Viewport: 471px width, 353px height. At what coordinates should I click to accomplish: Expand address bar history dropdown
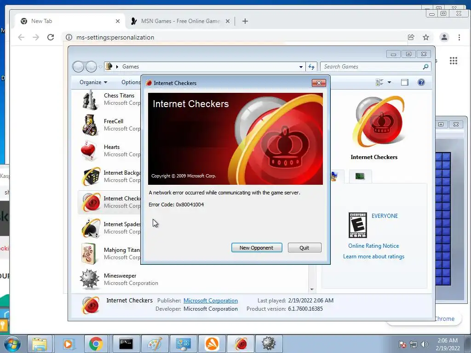301,67
